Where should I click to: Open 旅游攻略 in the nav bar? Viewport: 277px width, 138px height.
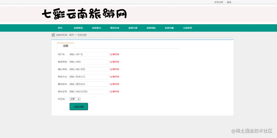(169, 28)
